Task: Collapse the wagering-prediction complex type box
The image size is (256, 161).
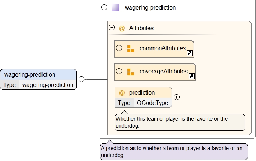Action: [x=104, y=7]
